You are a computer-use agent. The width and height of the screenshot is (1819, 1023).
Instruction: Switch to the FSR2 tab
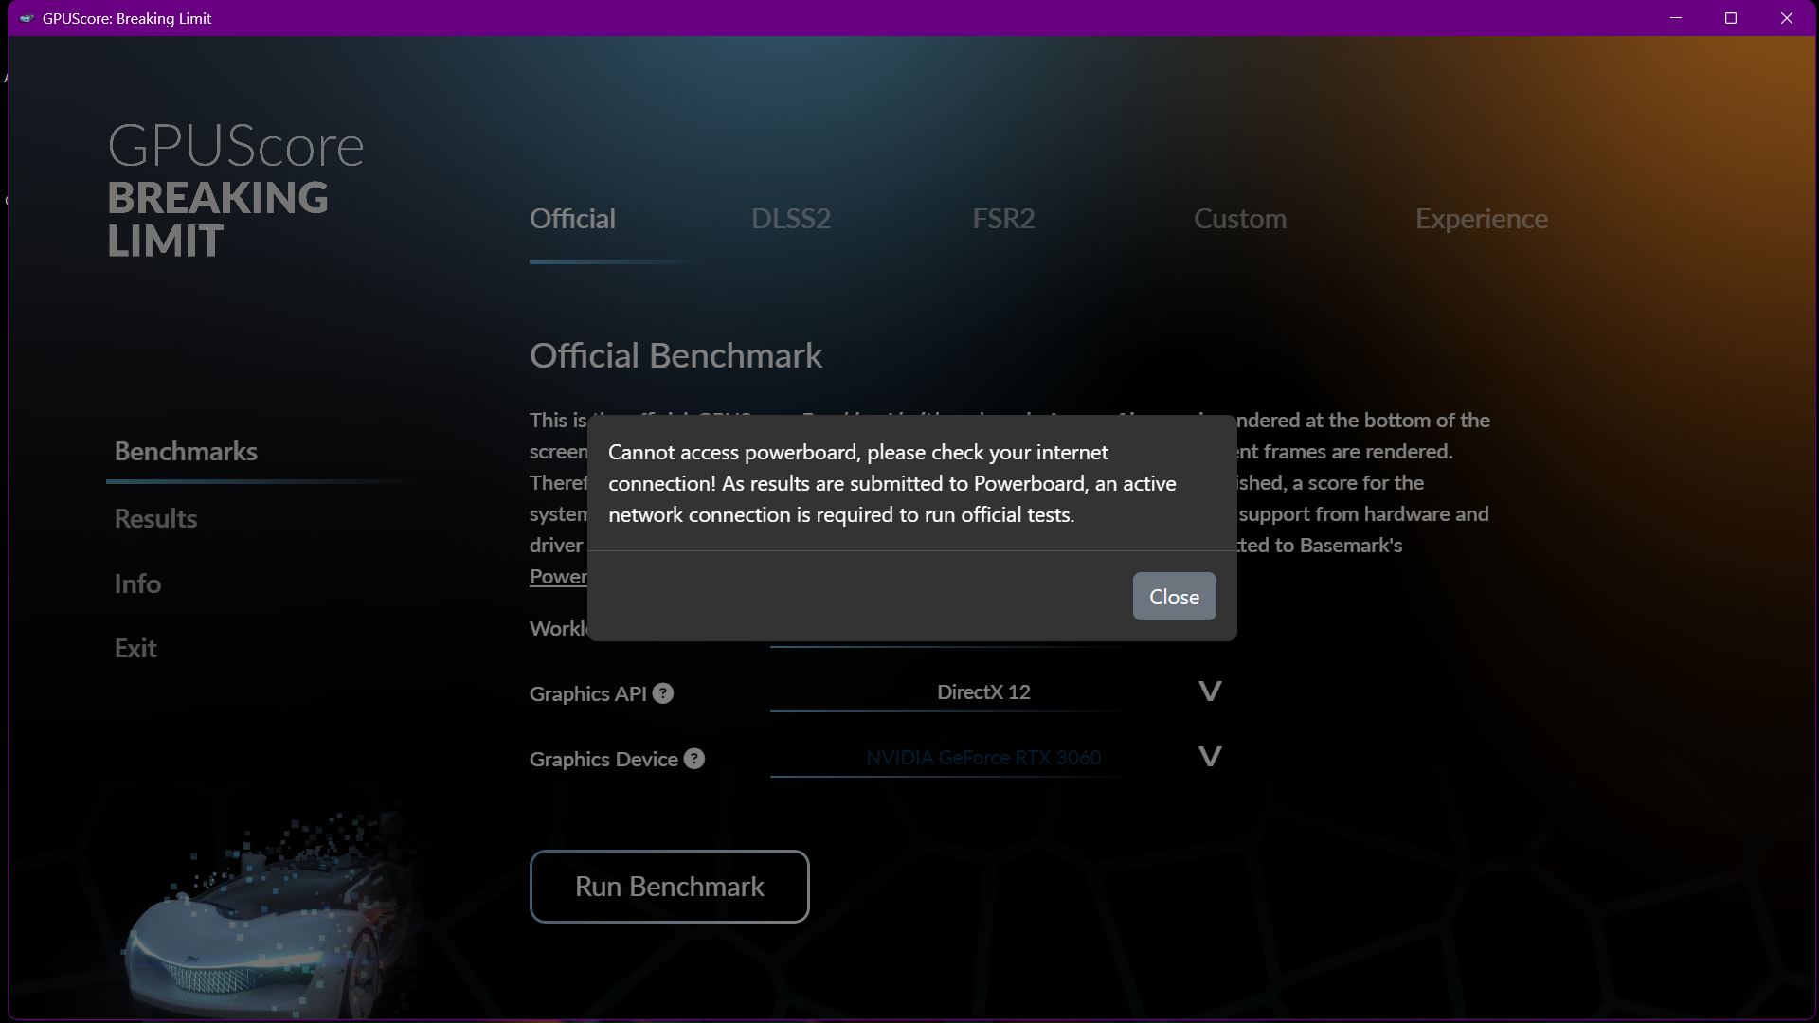tap(1003, 219)
